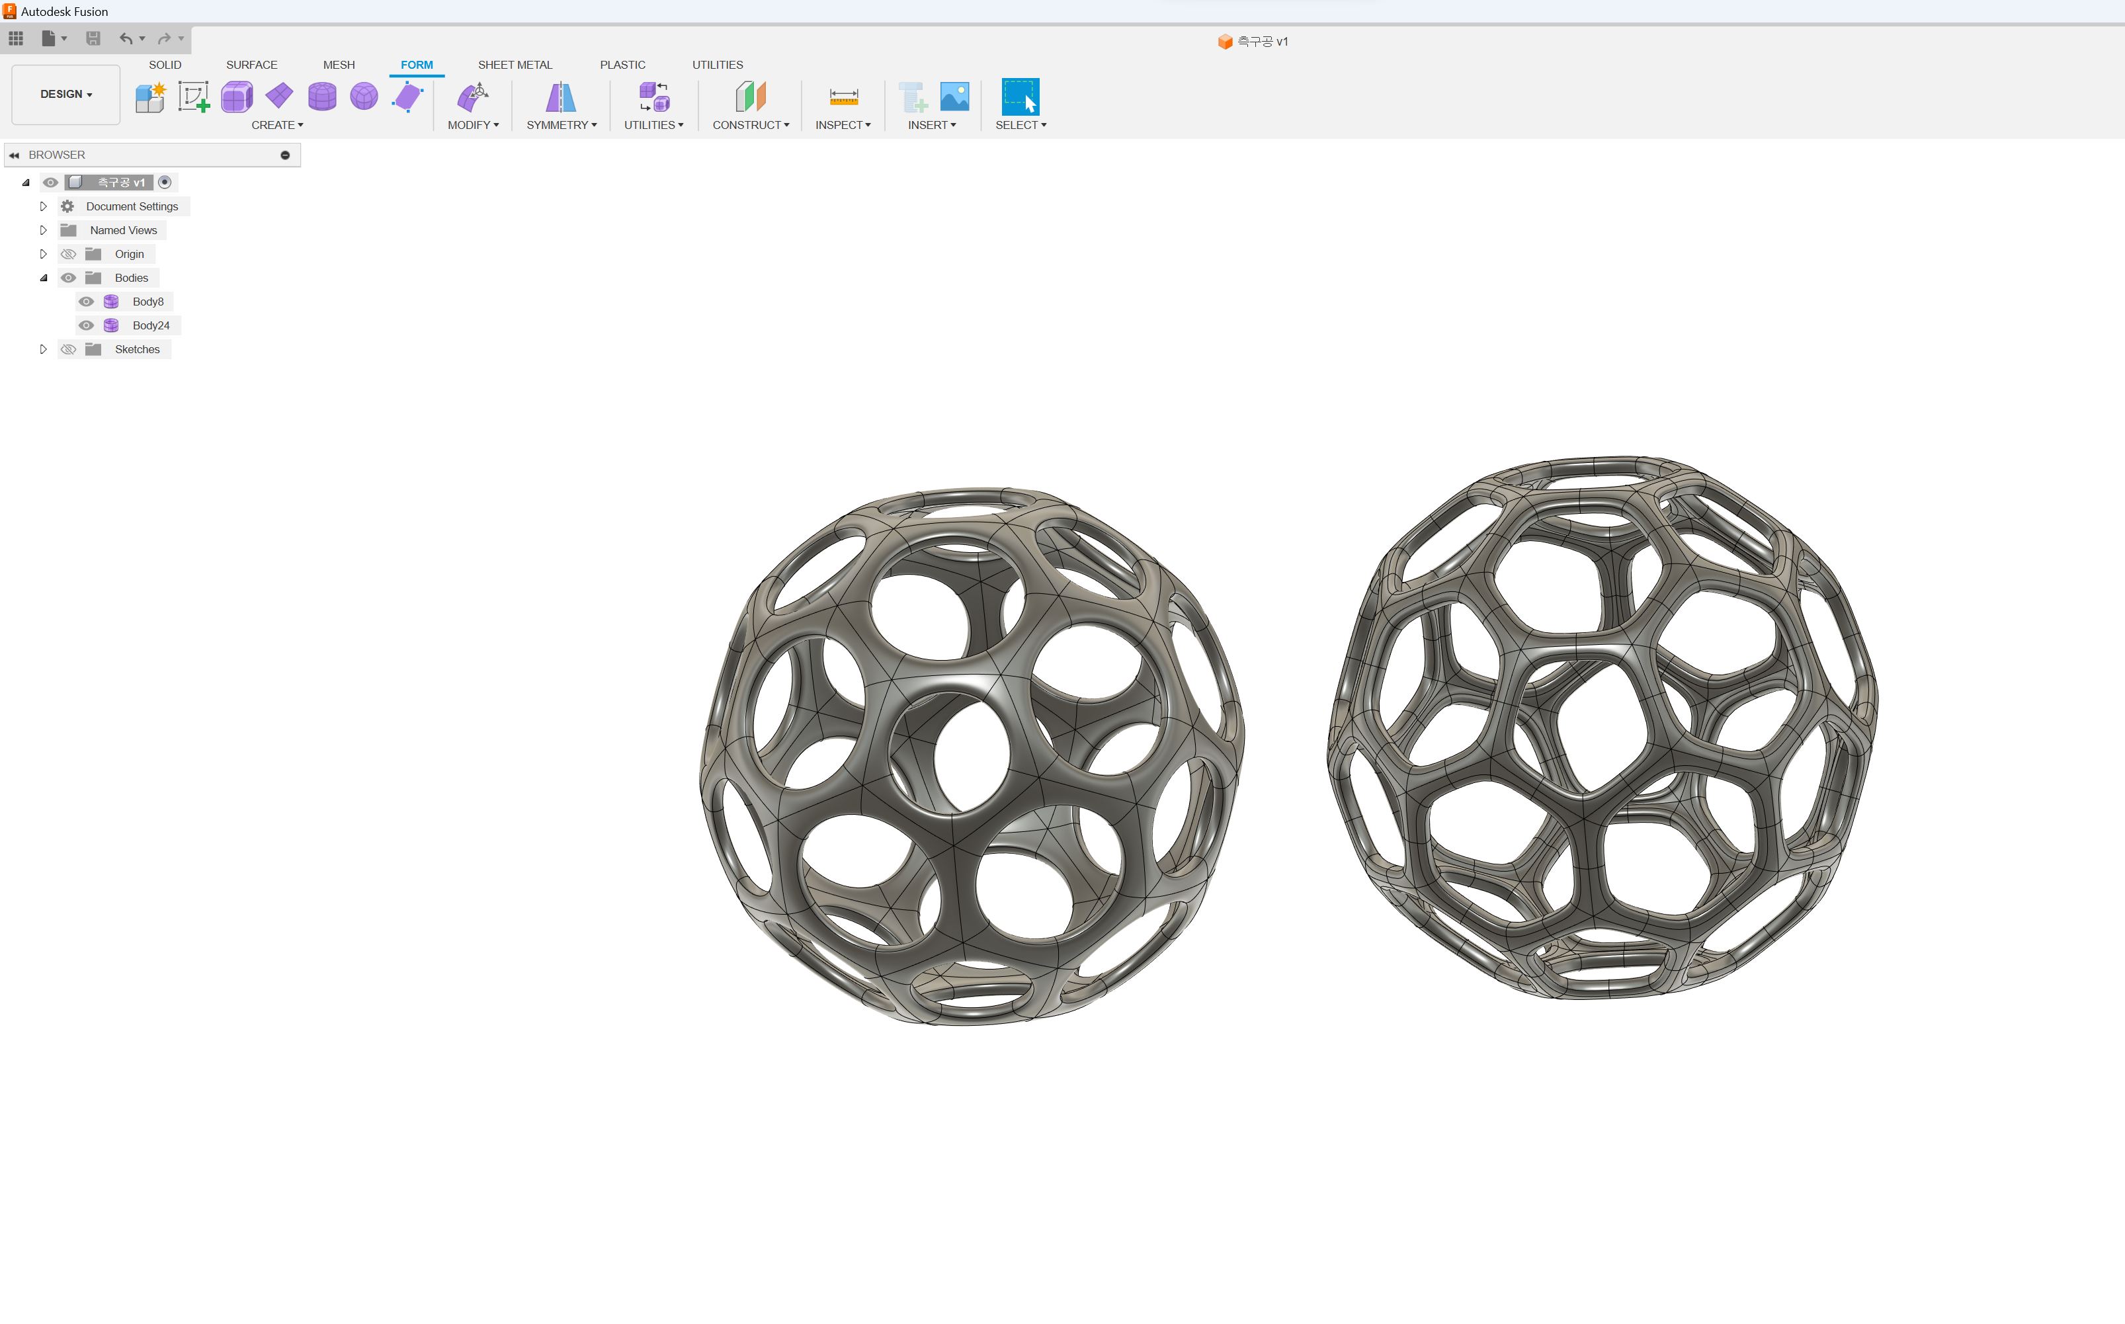Click the Create Sketch icon

coord(194,97)
